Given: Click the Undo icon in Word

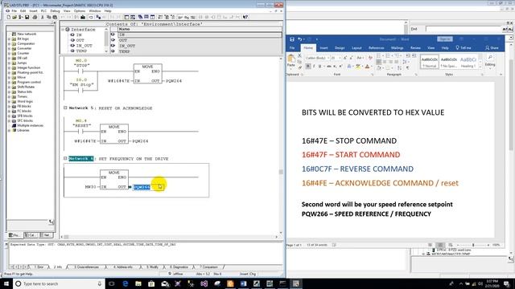Looking at the screenshot, I should (300, 39).
